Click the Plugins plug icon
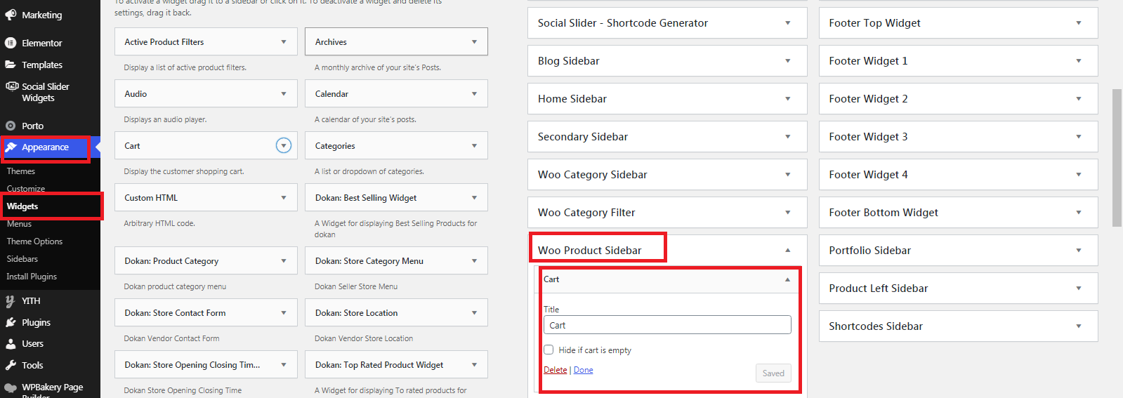 pos(11,322)
